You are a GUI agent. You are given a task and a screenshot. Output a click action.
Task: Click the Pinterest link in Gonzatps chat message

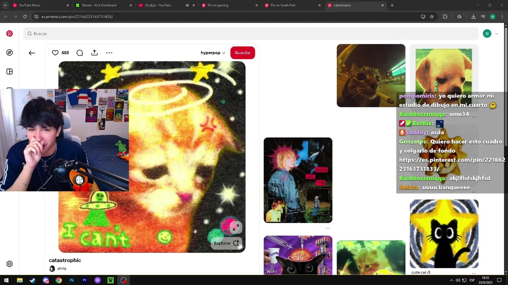click(x=452, y=164)
